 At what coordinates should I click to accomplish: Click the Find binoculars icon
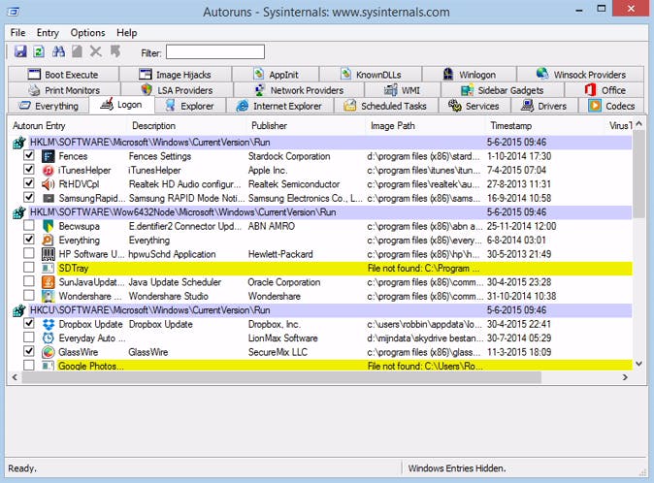pyautogui.click(x=57, y=51)
